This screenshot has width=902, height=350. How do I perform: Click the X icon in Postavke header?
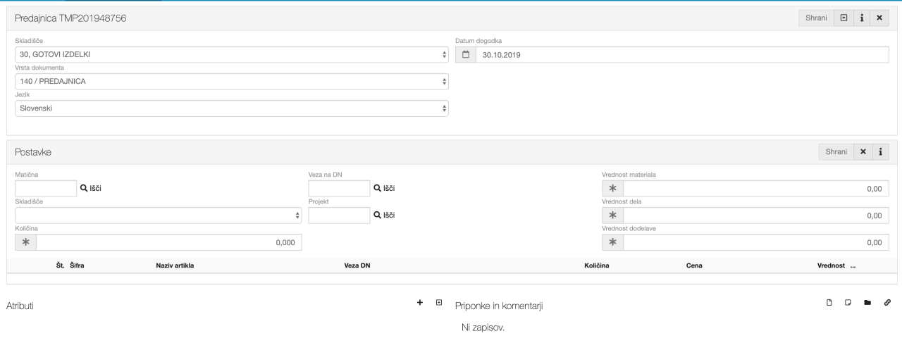[863, 151]
